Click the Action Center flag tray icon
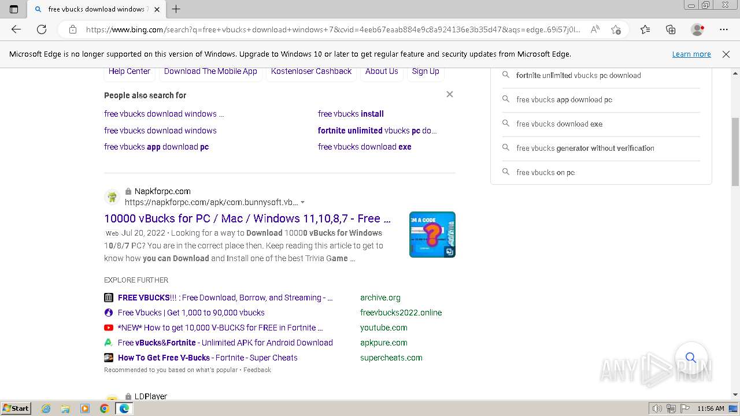The height and width of the screenshot is (416, 740). (685, 408)
